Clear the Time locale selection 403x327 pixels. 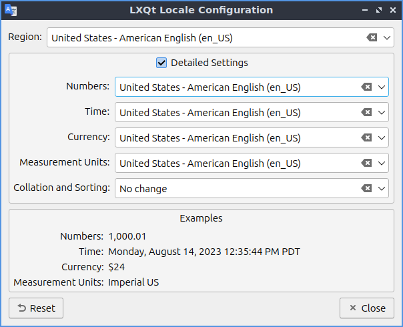click(x=366, y=113)
